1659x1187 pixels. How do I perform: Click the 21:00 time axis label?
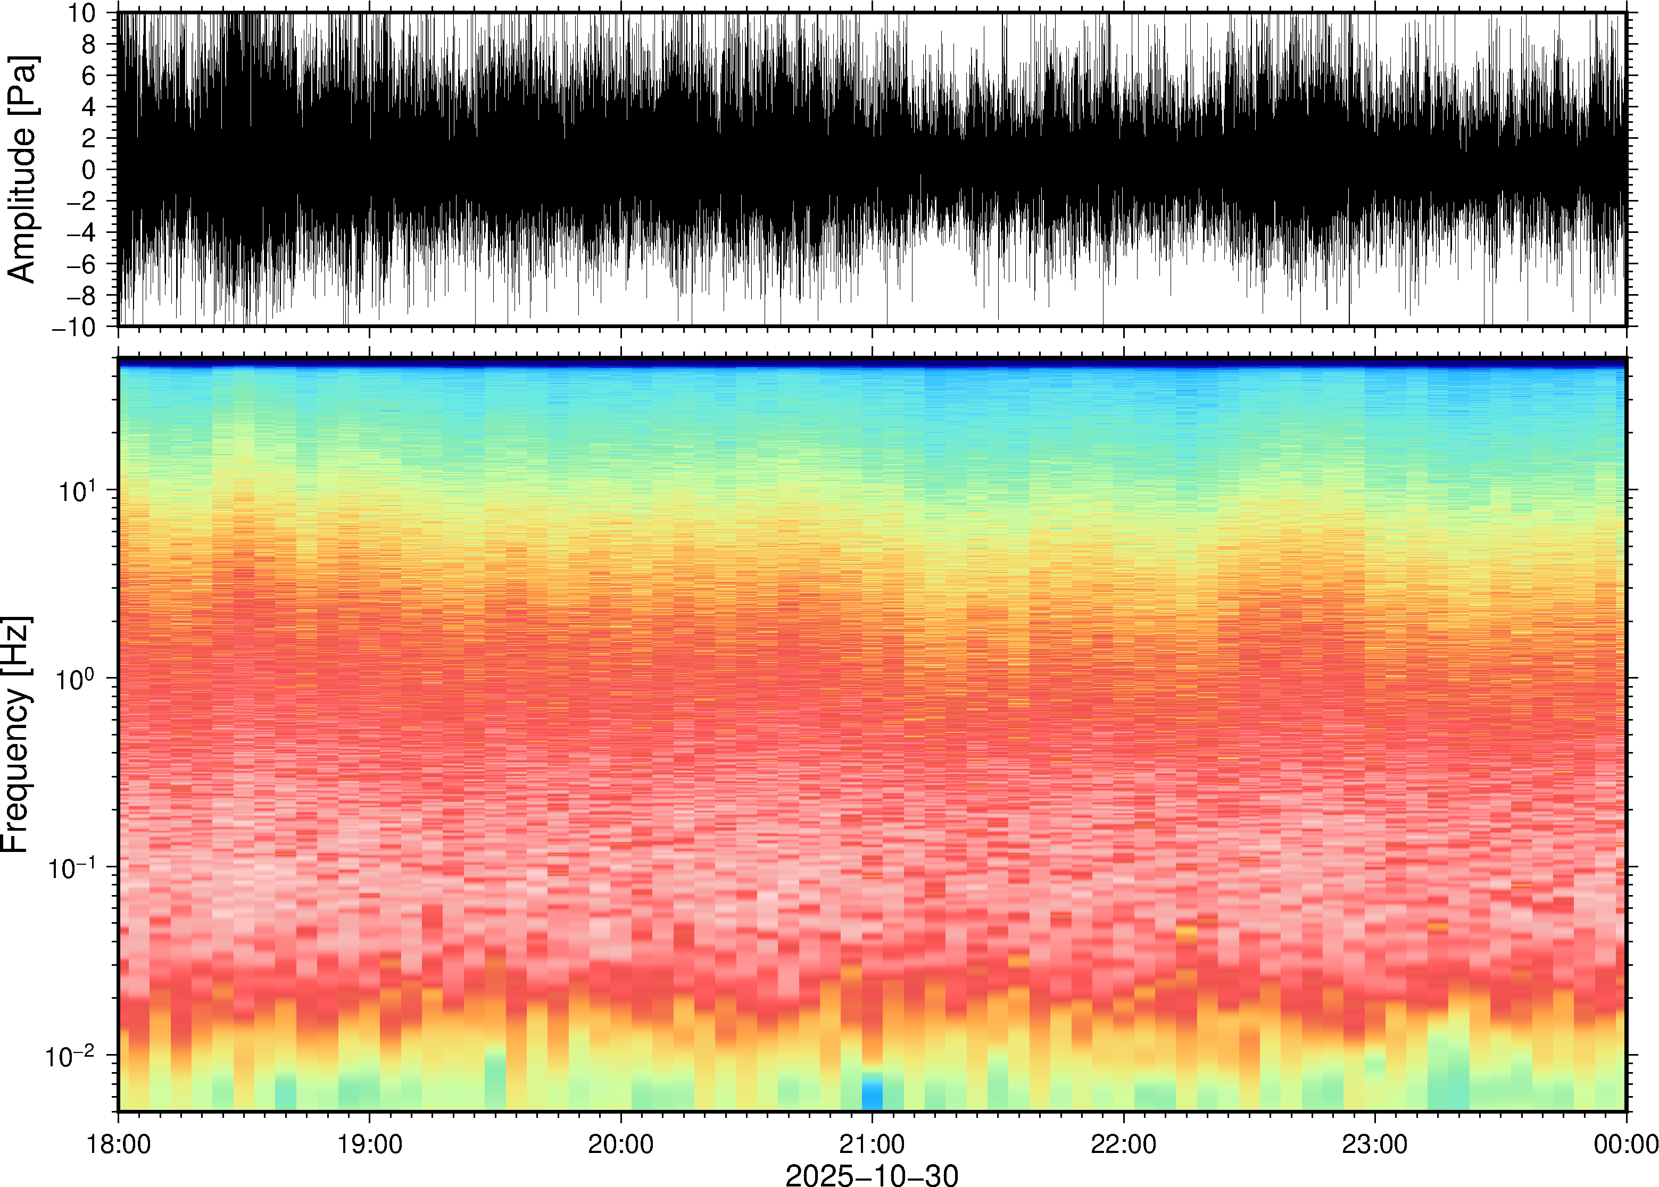[872, 1144]
